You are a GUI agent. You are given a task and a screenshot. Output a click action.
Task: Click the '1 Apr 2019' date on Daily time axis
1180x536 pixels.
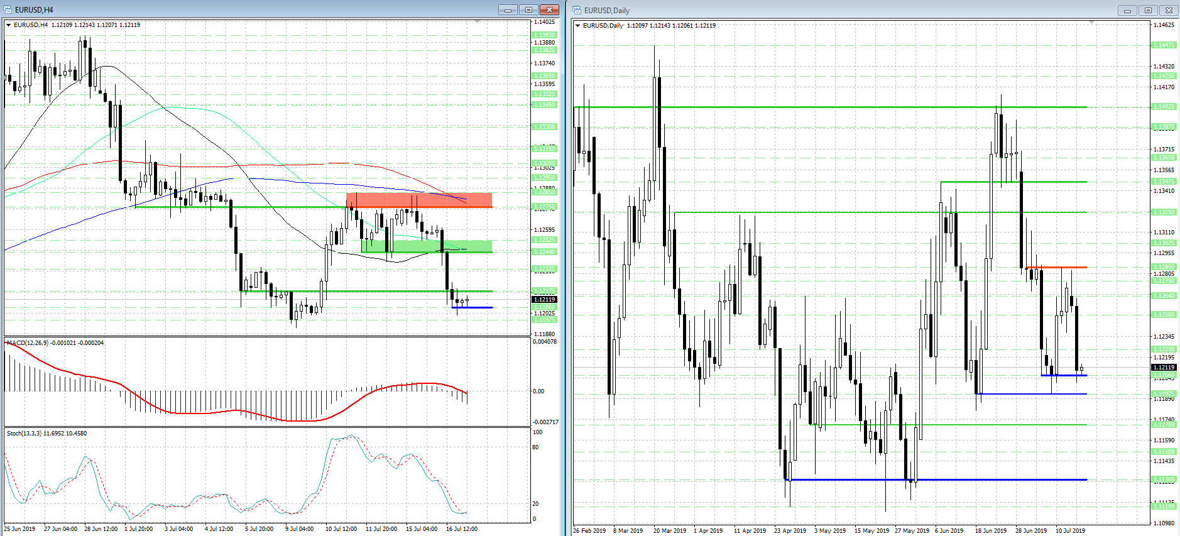point(708,531)
